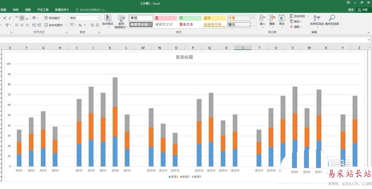The image size is (372, 189).
Task: Open 条件格式 conditional formatting
Action: coord(108,21)
